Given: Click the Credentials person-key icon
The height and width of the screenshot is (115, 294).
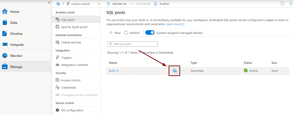Looking at the screenshot, I should pyautogui.click(x=57, y=87).
